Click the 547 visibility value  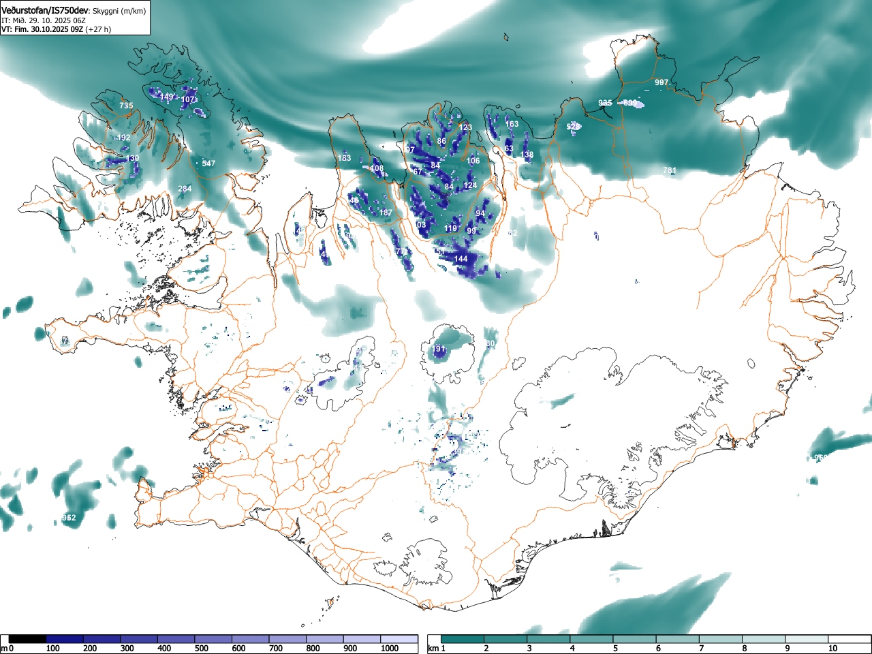(x=208, y=163)
